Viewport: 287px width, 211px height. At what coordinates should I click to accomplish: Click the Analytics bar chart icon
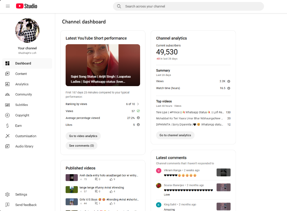pyautogui.click(x=7, y=84)
